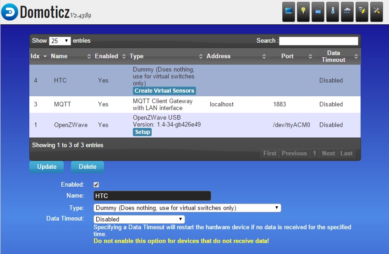Viewport: 389px width, 254px height.
Task: Sort table by Name column
Action: pyautogui.click(x=71, y=56)
